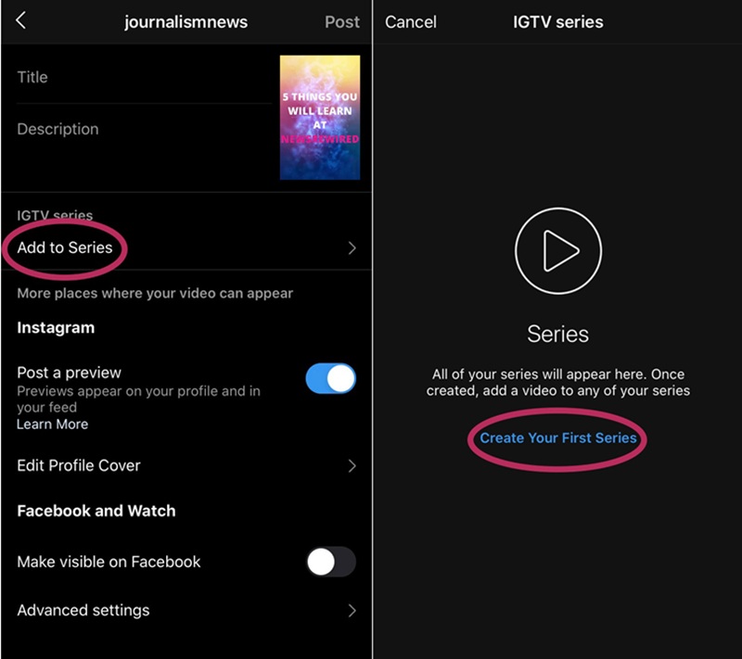Tap the Series play circle icon

(558, 251)
